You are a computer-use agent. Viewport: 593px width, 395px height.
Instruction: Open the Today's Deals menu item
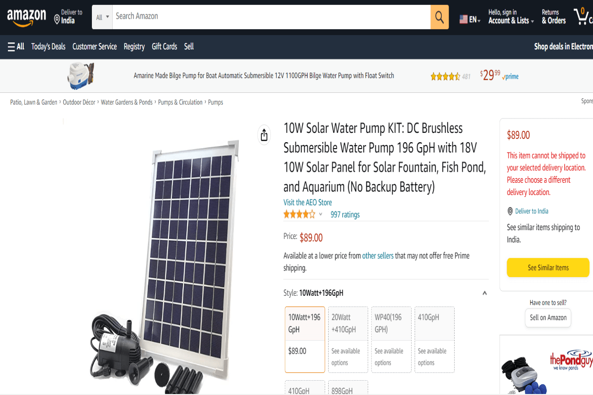pyautogui.click(x=48, y=46)
